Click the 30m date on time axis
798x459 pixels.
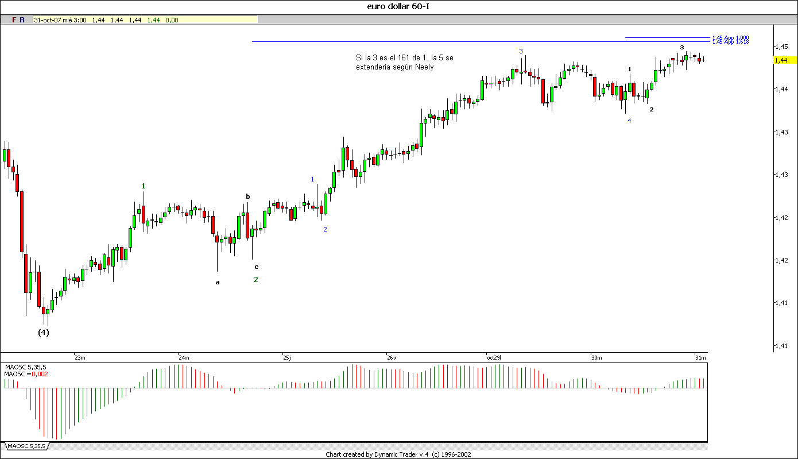click(596, 358)
